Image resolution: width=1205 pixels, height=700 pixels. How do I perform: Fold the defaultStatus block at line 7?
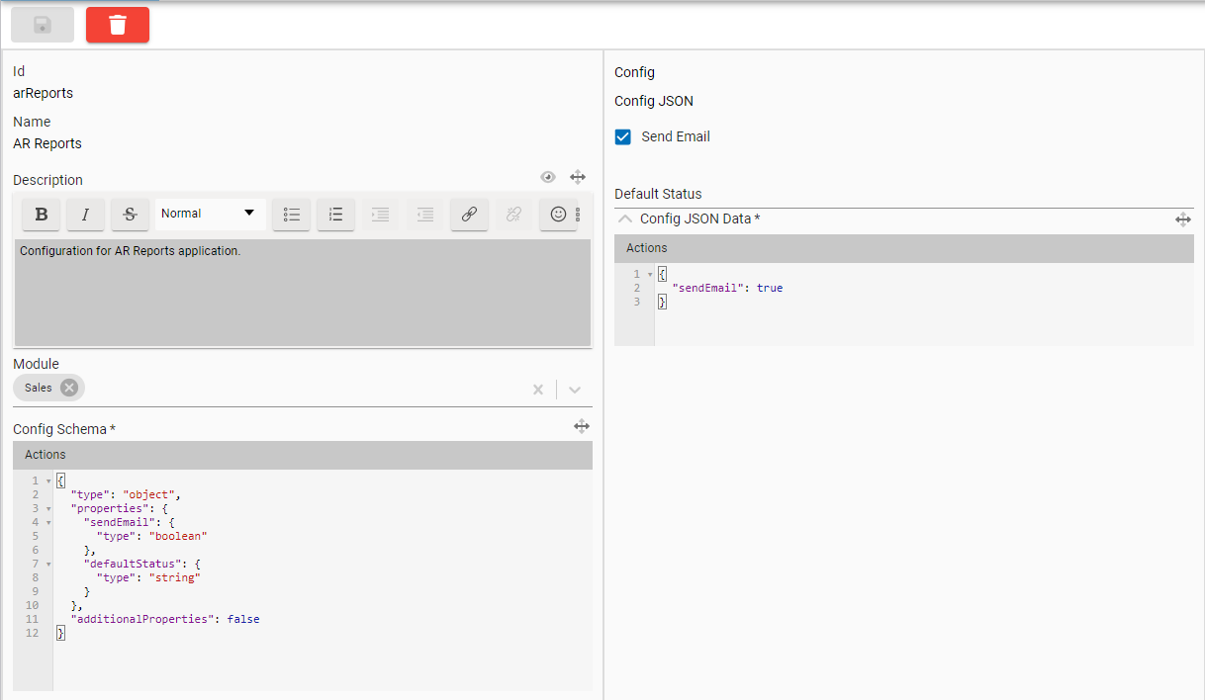tap(48, 565)
